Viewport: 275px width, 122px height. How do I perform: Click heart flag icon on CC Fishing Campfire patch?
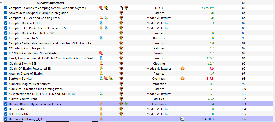pos(121,48)
